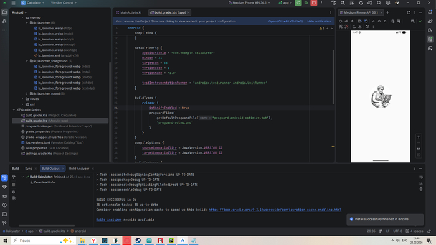Open Terminal tool window icon

(4, 214)
